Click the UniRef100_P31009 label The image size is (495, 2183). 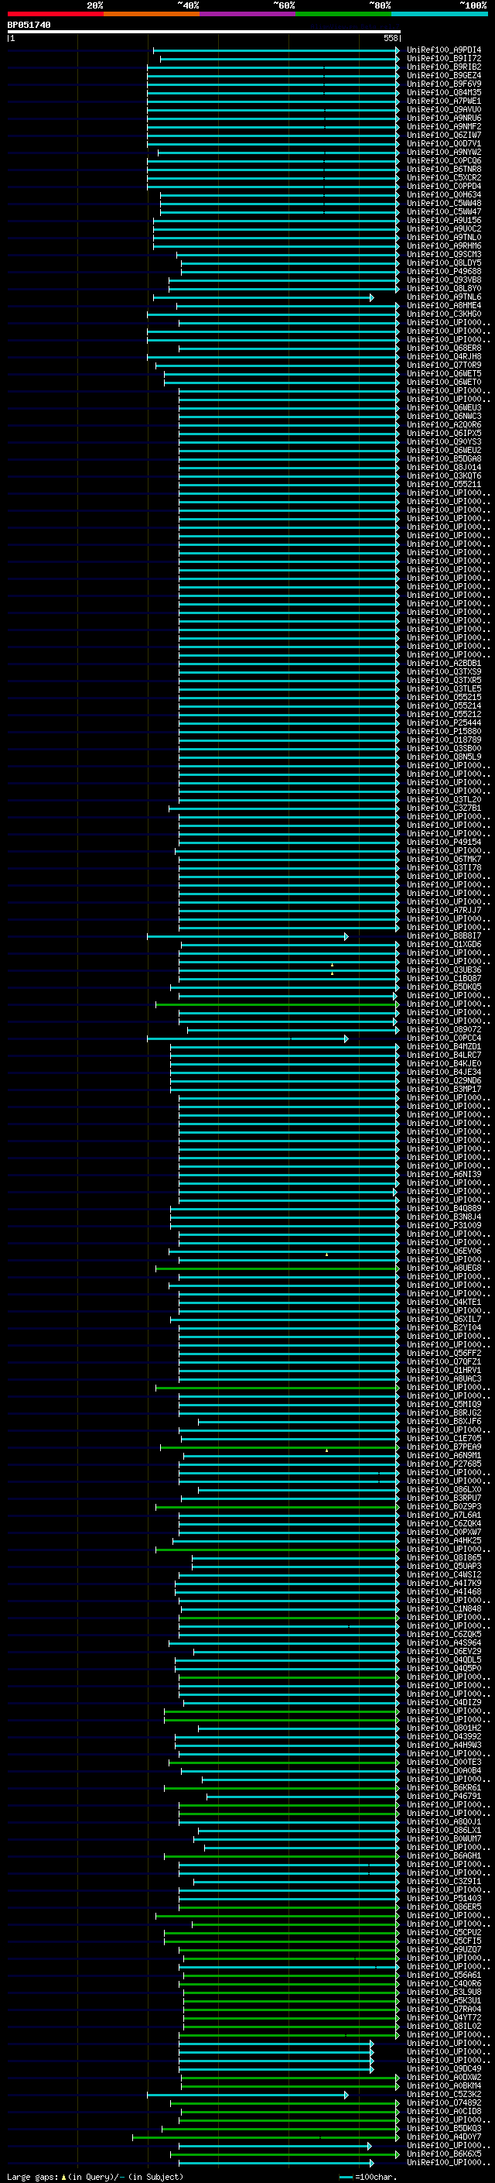coord(443,1225)
